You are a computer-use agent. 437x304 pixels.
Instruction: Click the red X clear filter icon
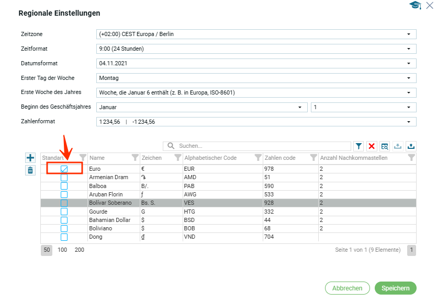pyautogui.click(x=372, y=146)
